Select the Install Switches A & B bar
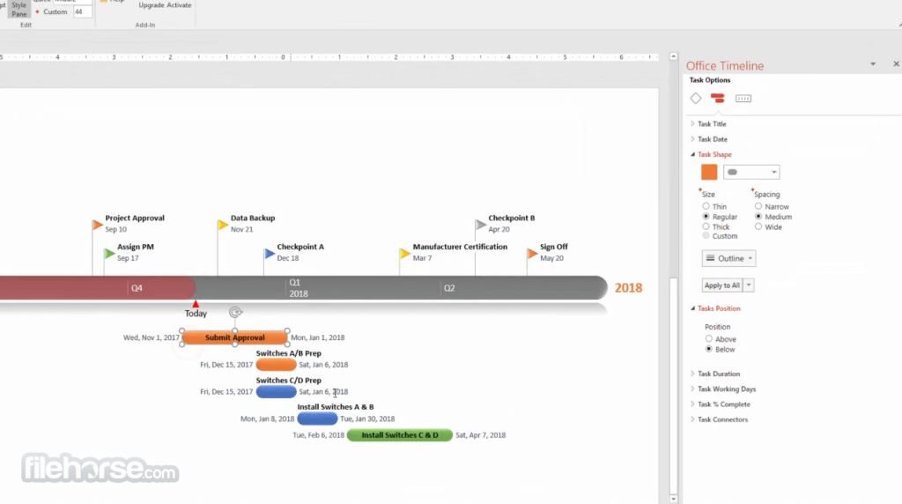 tap(317, 419)
